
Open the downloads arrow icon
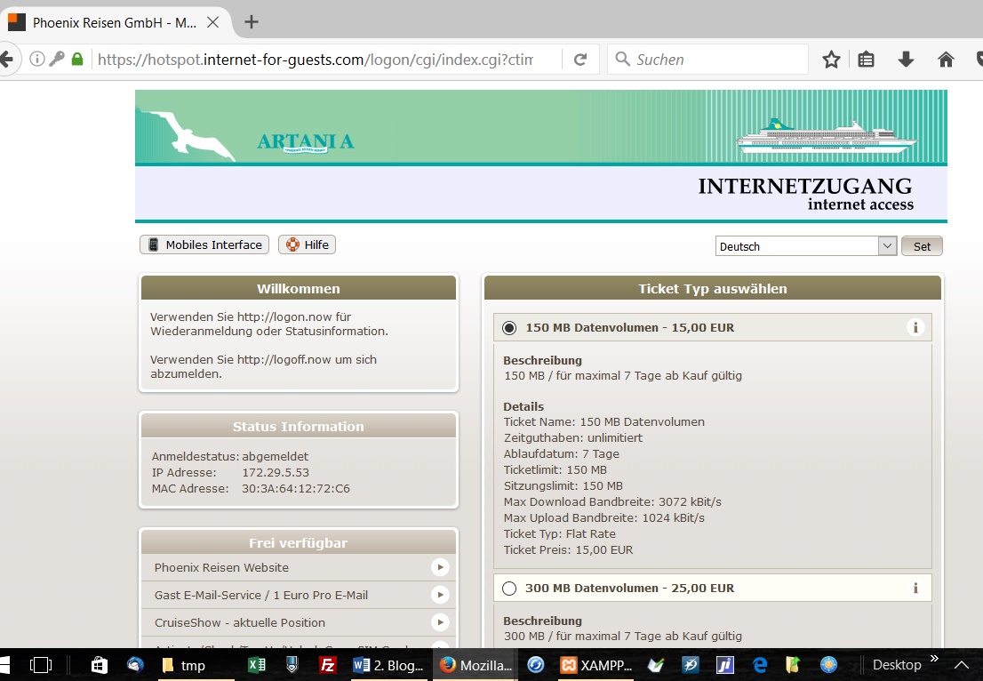coord(906,60)
